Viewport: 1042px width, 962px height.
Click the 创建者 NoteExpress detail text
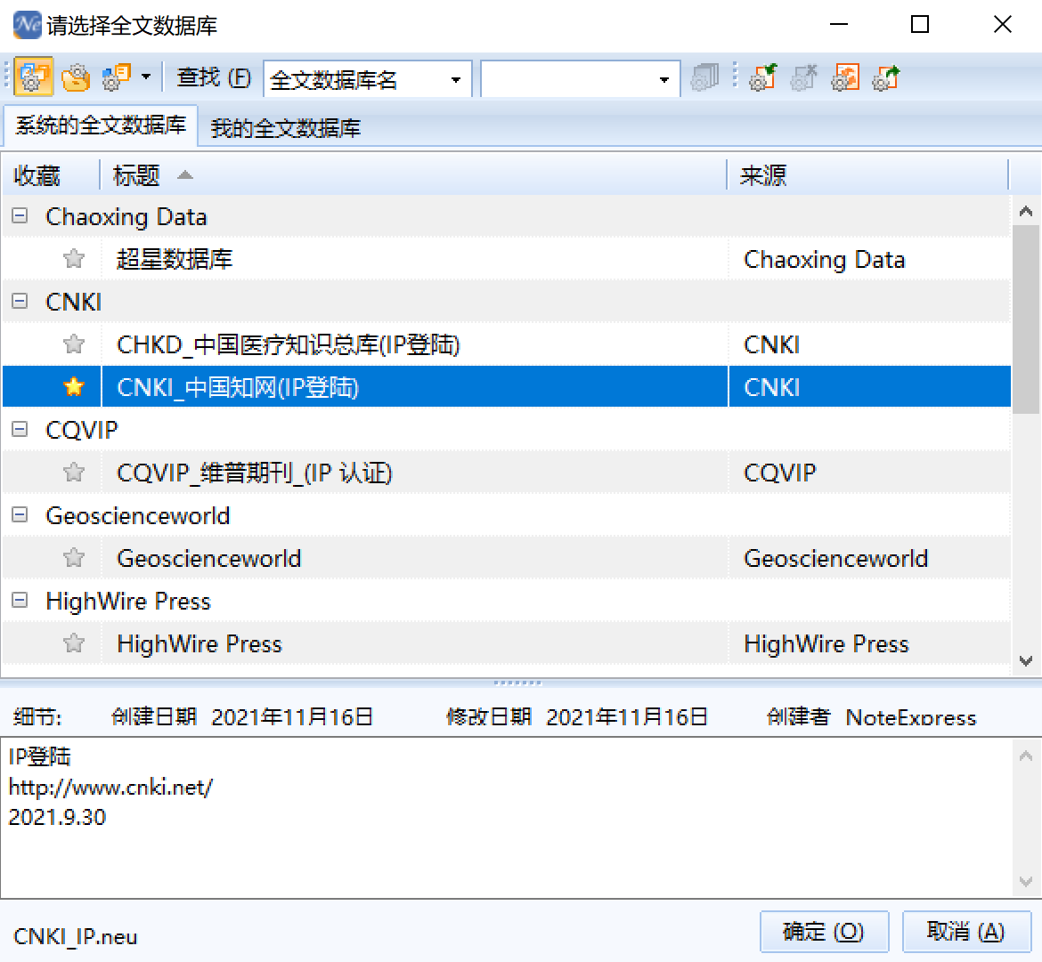coord(871,717)
